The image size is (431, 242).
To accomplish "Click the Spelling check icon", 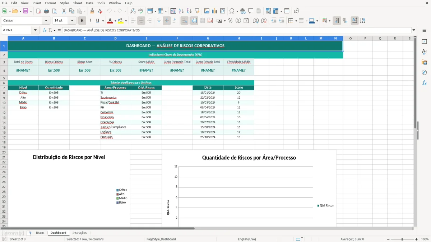I will 141,11.
